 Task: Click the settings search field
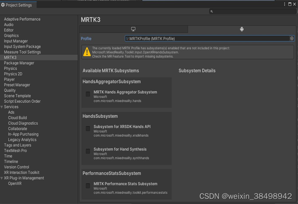(253, 12)
